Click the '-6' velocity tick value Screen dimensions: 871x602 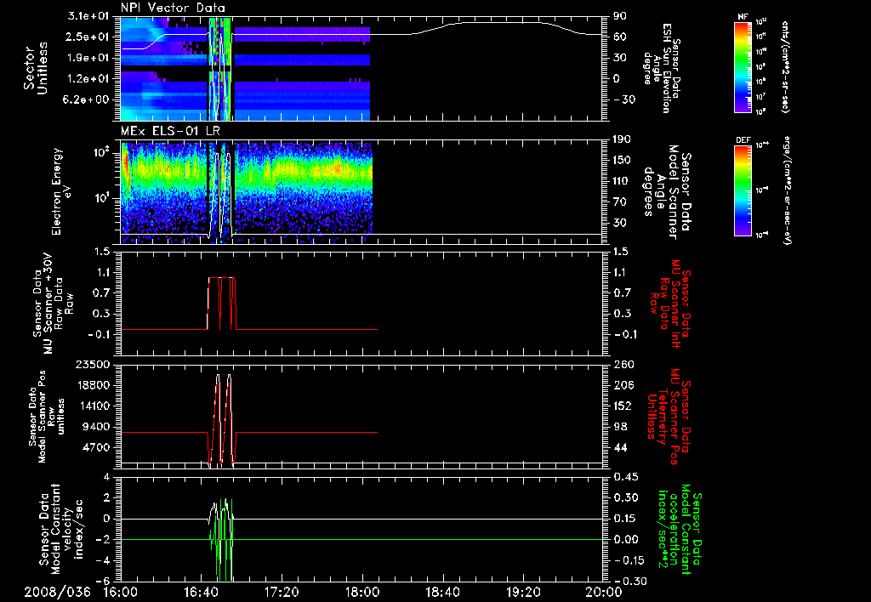[105, 581]
